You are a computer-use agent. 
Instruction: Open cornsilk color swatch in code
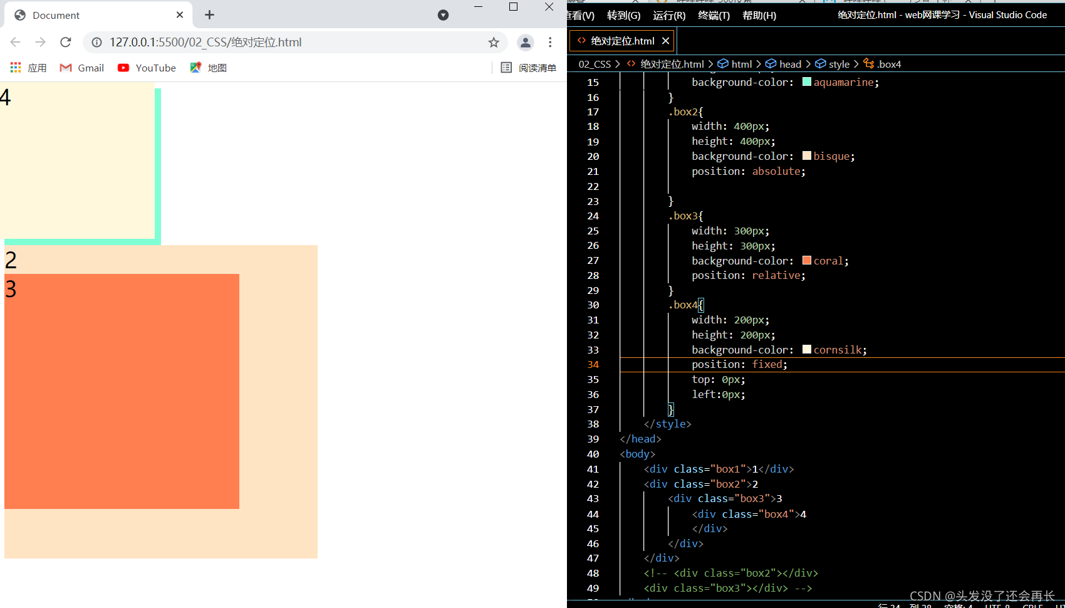point(807,349)
